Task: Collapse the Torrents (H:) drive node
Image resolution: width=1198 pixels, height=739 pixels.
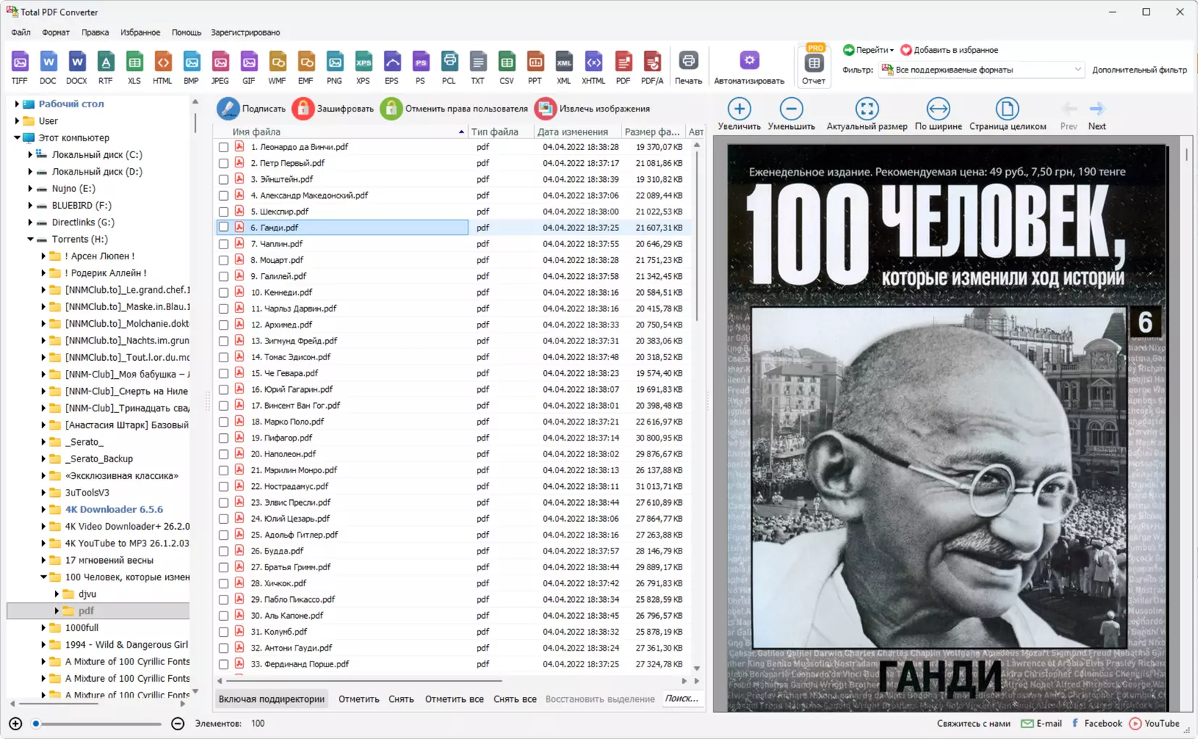Action: tap(30, 239)
